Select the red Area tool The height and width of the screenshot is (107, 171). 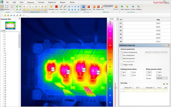click(57, 8)
